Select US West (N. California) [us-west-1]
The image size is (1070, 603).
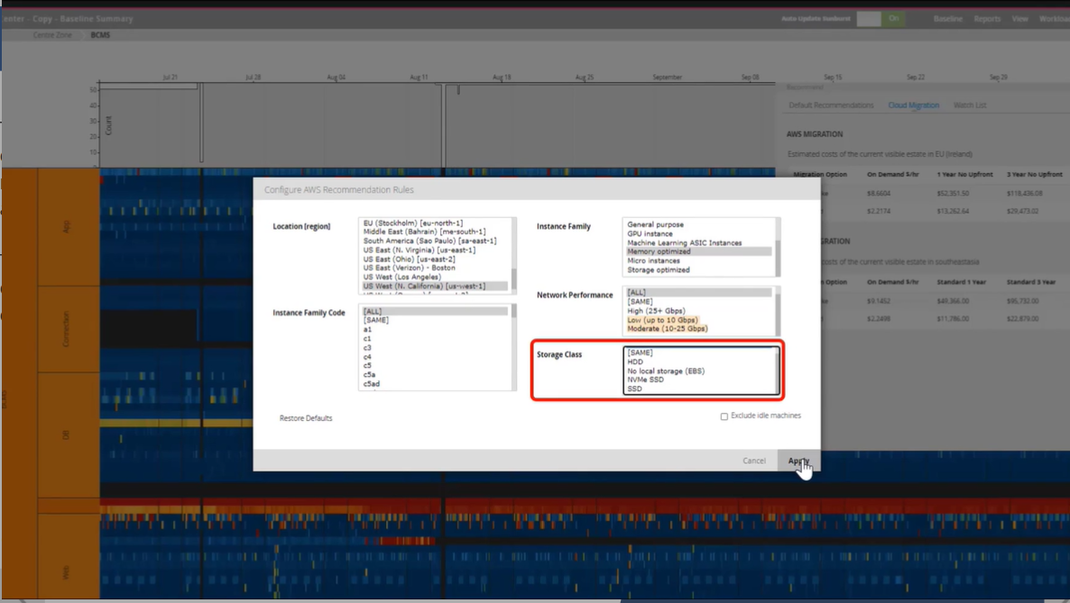[435, 286]
